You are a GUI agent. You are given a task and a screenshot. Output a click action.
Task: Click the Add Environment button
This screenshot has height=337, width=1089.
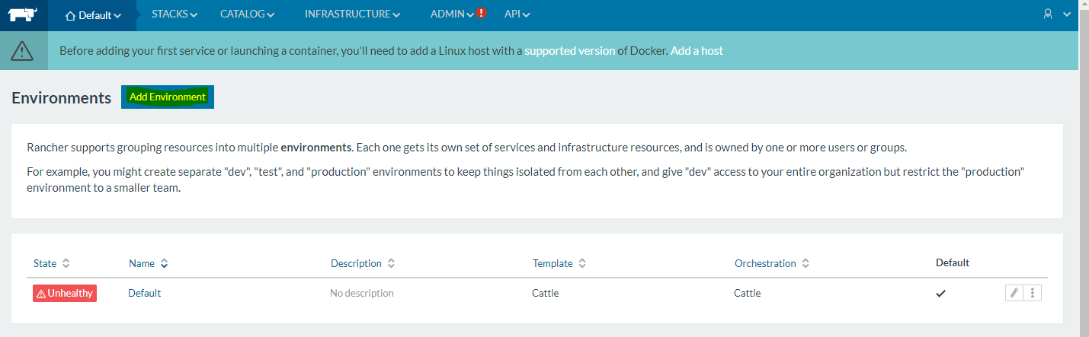(168, 97)
